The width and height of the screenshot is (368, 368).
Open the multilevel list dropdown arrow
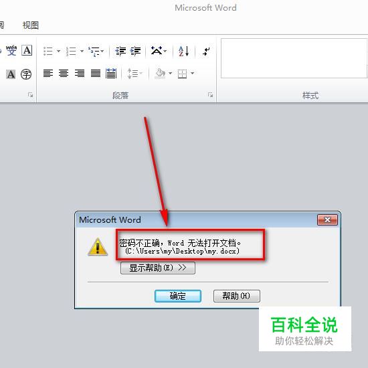[x=102, y=51]
